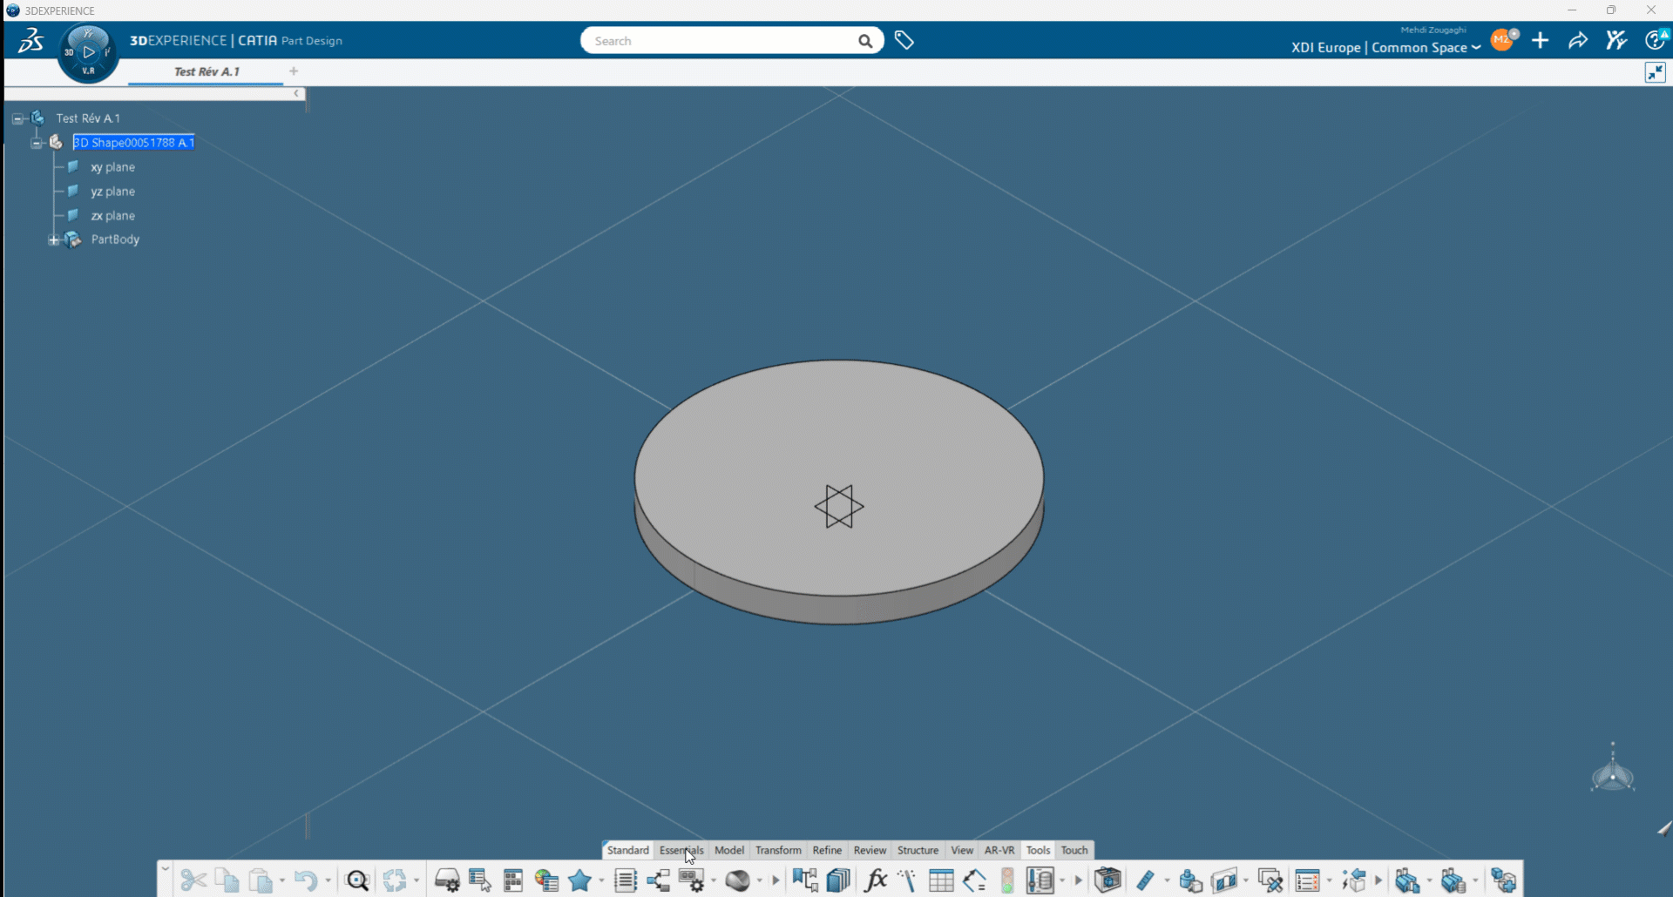Open the Transform tab

click(x=778, y=850)
